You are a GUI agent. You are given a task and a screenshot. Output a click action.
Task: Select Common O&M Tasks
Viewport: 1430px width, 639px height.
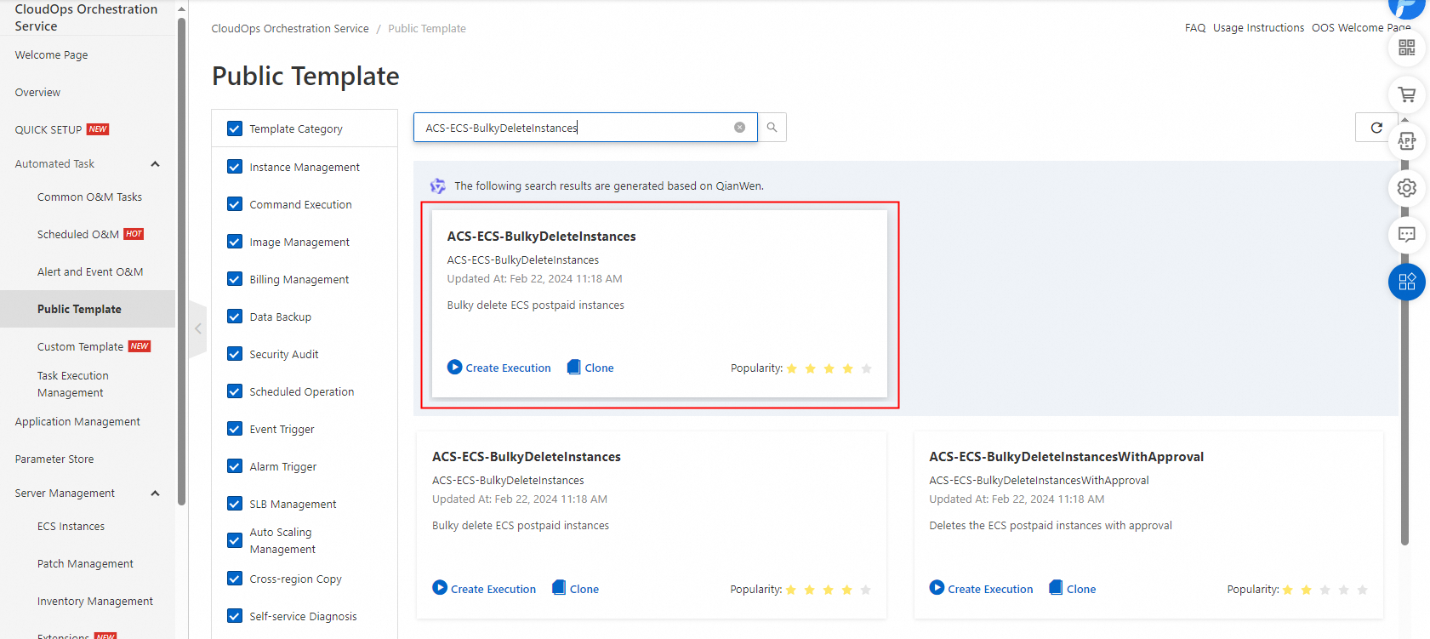tap(89, 197)
